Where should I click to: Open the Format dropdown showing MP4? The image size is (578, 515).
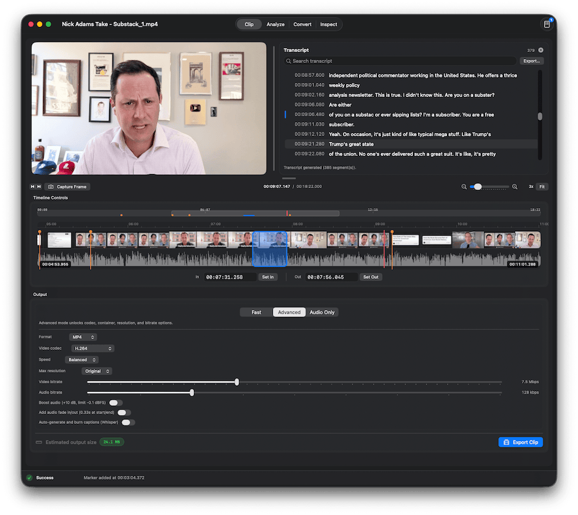pos(82,336)
